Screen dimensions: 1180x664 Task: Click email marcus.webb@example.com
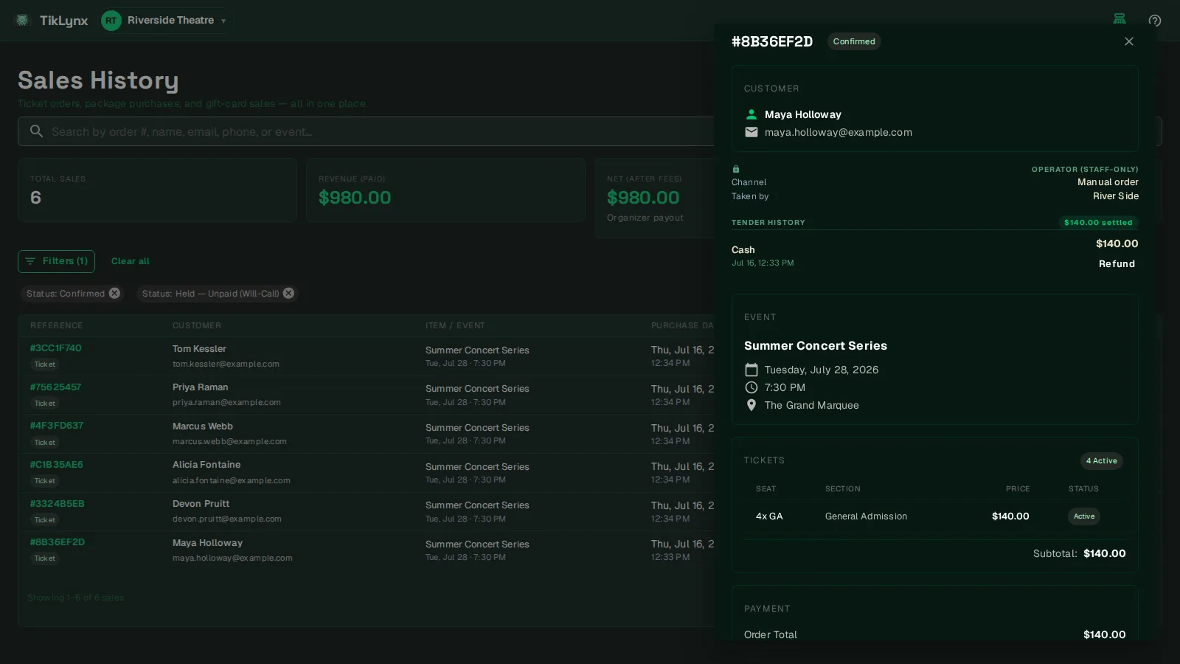point(229,441)
